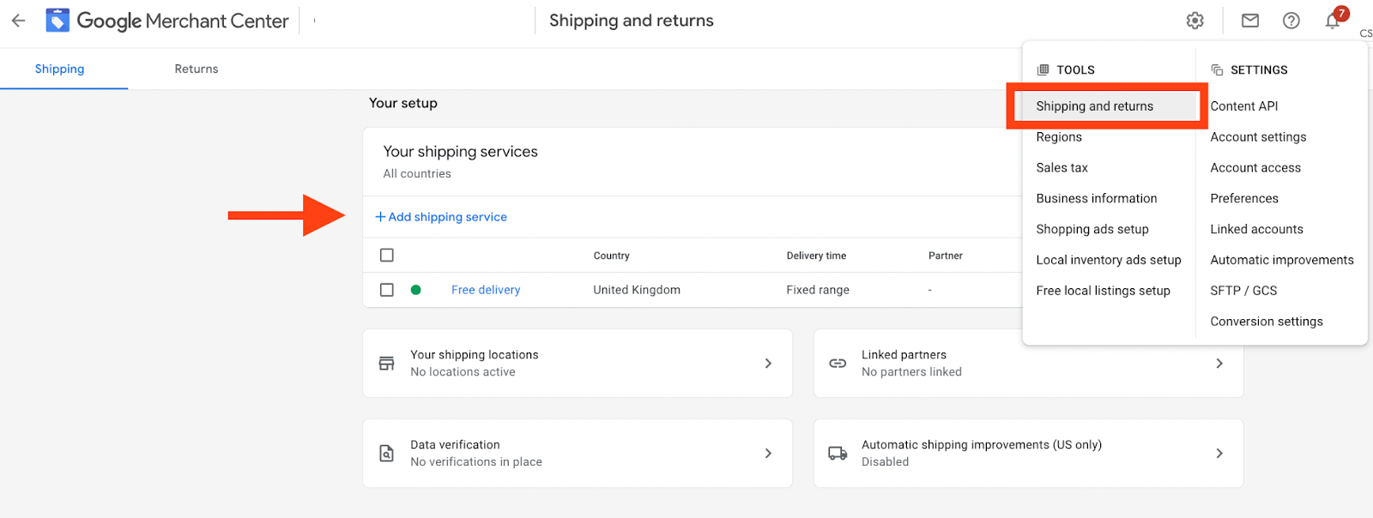Click the Data verification document icon

(x=387, y=454)
